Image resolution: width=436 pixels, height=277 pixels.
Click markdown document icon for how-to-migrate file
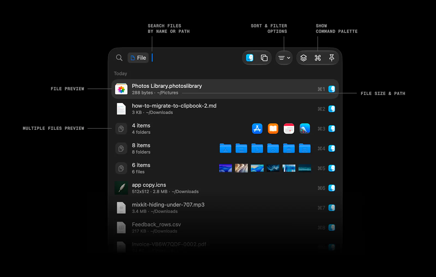coord(121,109)
